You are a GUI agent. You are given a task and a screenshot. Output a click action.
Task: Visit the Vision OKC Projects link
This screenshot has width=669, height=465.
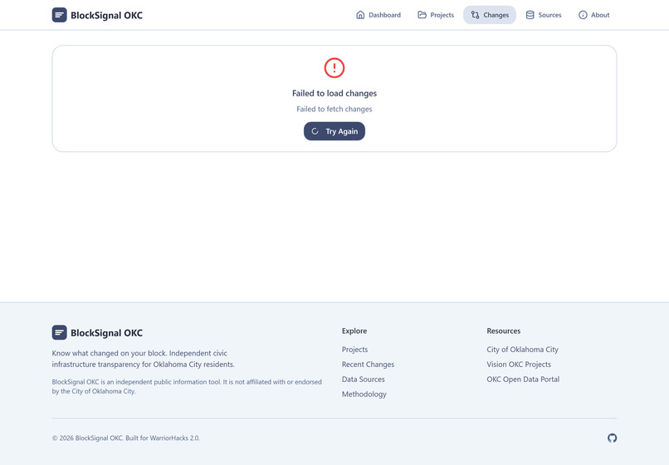pos(519,365)
